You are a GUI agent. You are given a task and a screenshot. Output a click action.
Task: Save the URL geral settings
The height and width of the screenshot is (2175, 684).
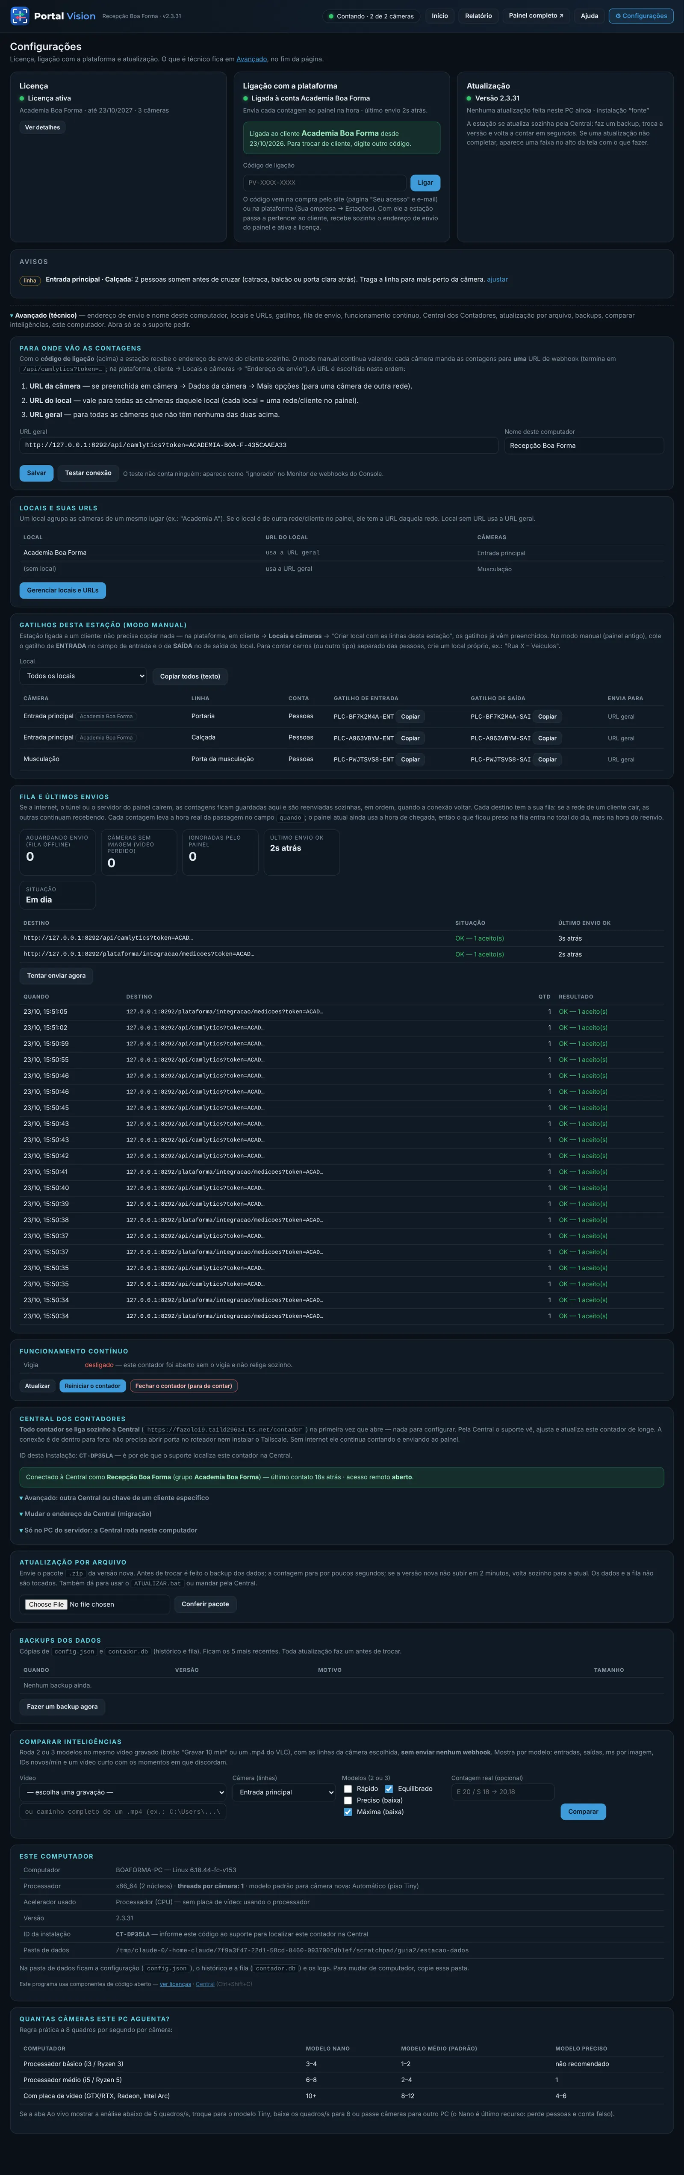click(36, 473)
